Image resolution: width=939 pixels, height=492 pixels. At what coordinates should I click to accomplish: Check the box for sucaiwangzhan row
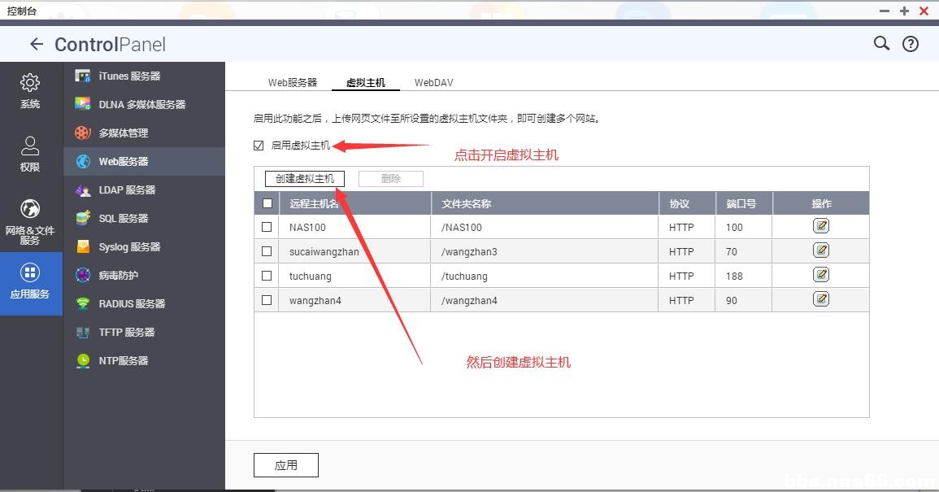tap(267, 251)
